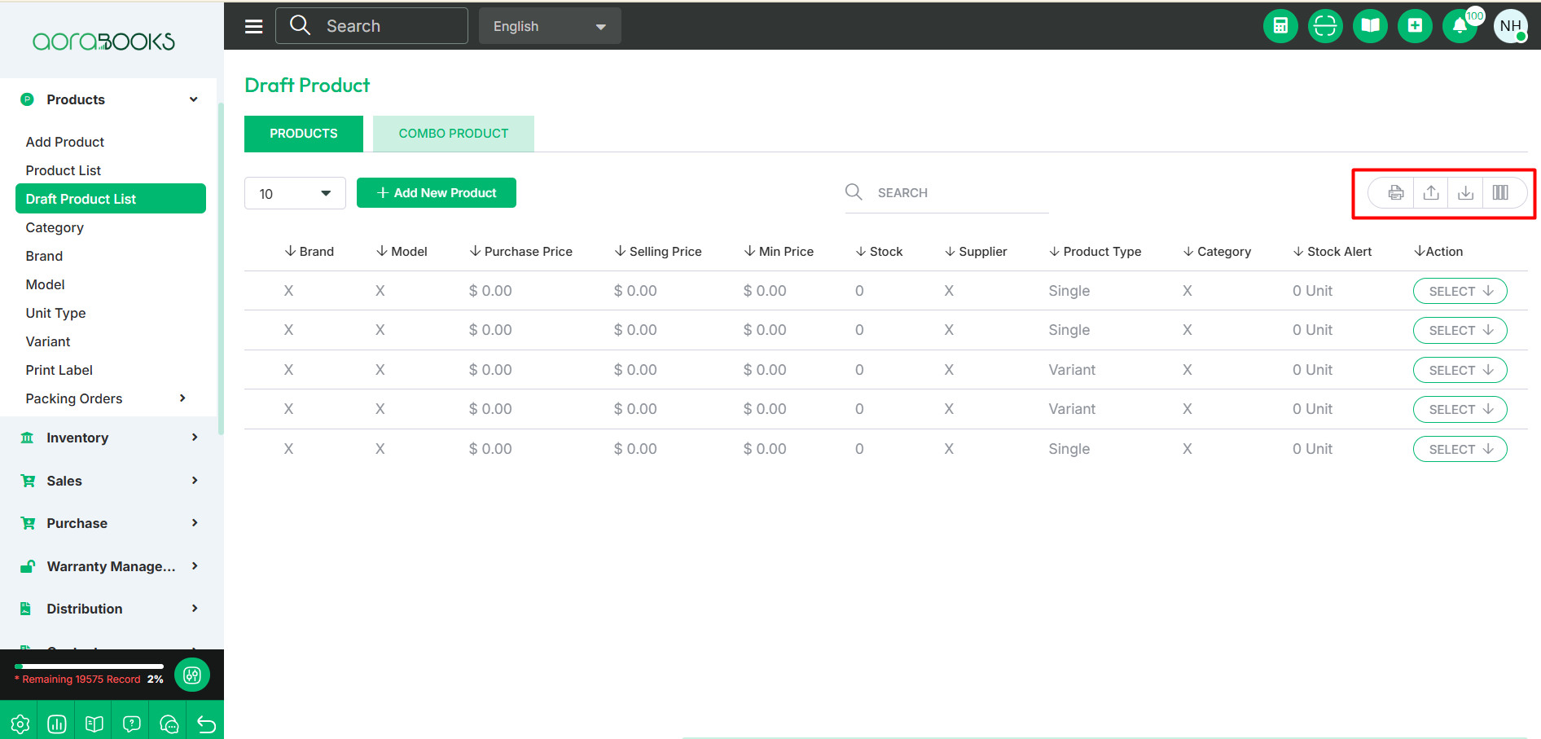The image size is (1541, 739).
Task: Sort table by Selling Price column
Action: coord(658,252)
